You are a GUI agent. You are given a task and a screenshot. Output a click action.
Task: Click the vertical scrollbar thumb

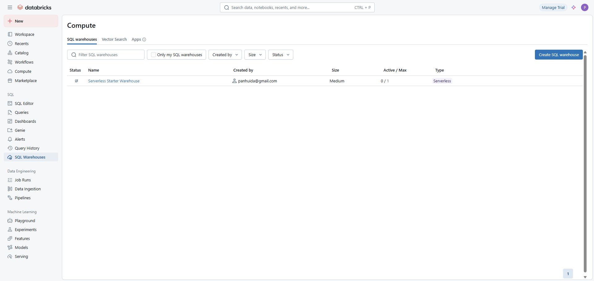(x=585, y=163)
